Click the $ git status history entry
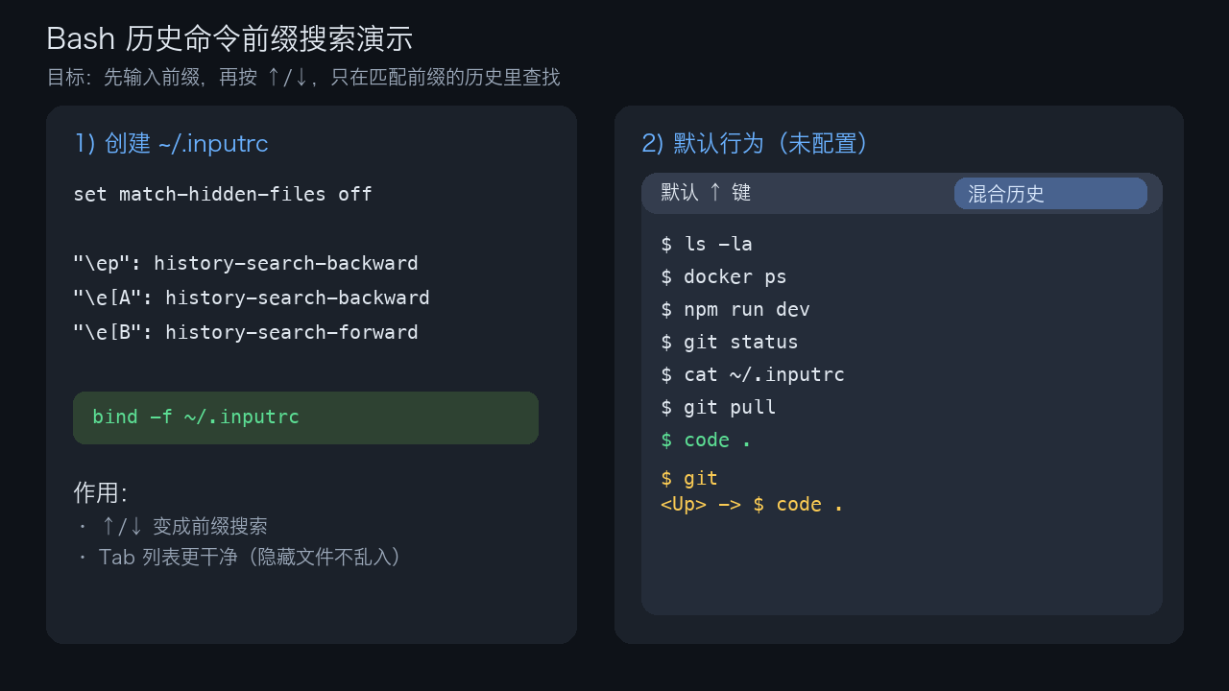 [x=730, y=342]
